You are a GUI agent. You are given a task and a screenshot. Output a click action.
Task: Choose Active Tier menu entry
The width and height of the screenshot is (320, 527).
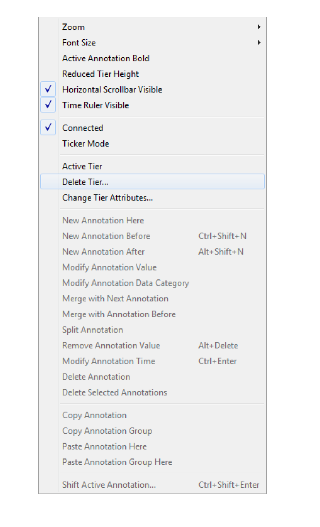point(82,166)
